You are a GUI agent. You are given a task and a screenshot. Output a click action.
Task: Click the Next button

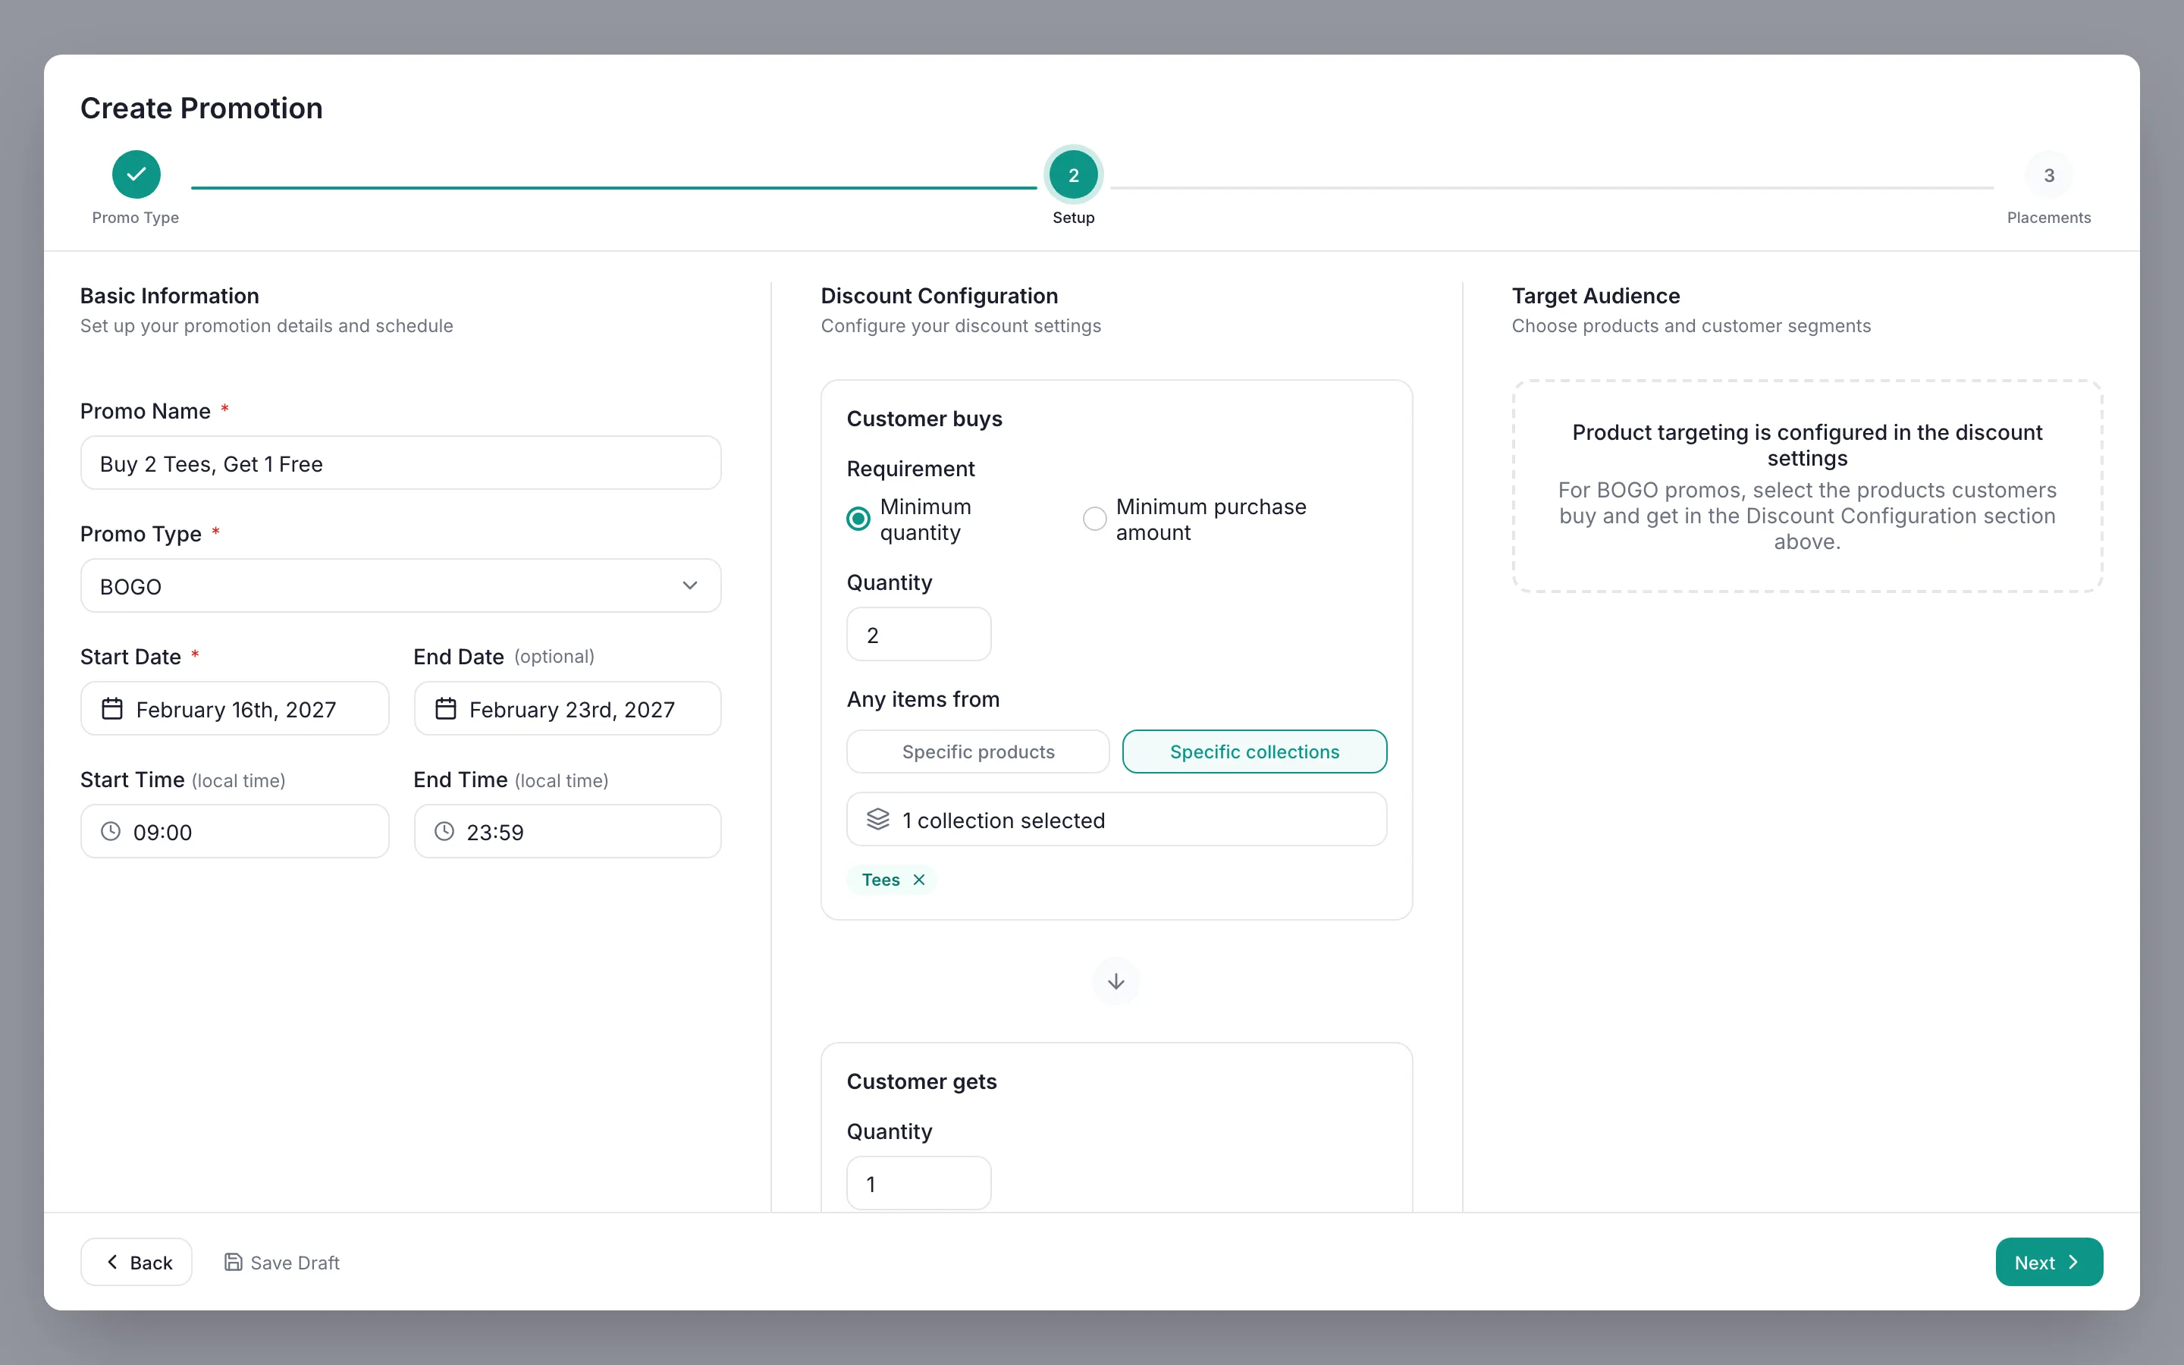[2048, 1262]
